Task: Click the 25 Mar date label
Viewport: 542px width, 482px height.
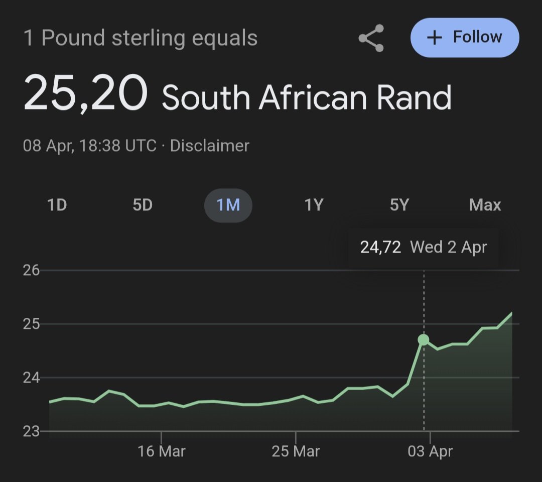Action: point(296,451)
